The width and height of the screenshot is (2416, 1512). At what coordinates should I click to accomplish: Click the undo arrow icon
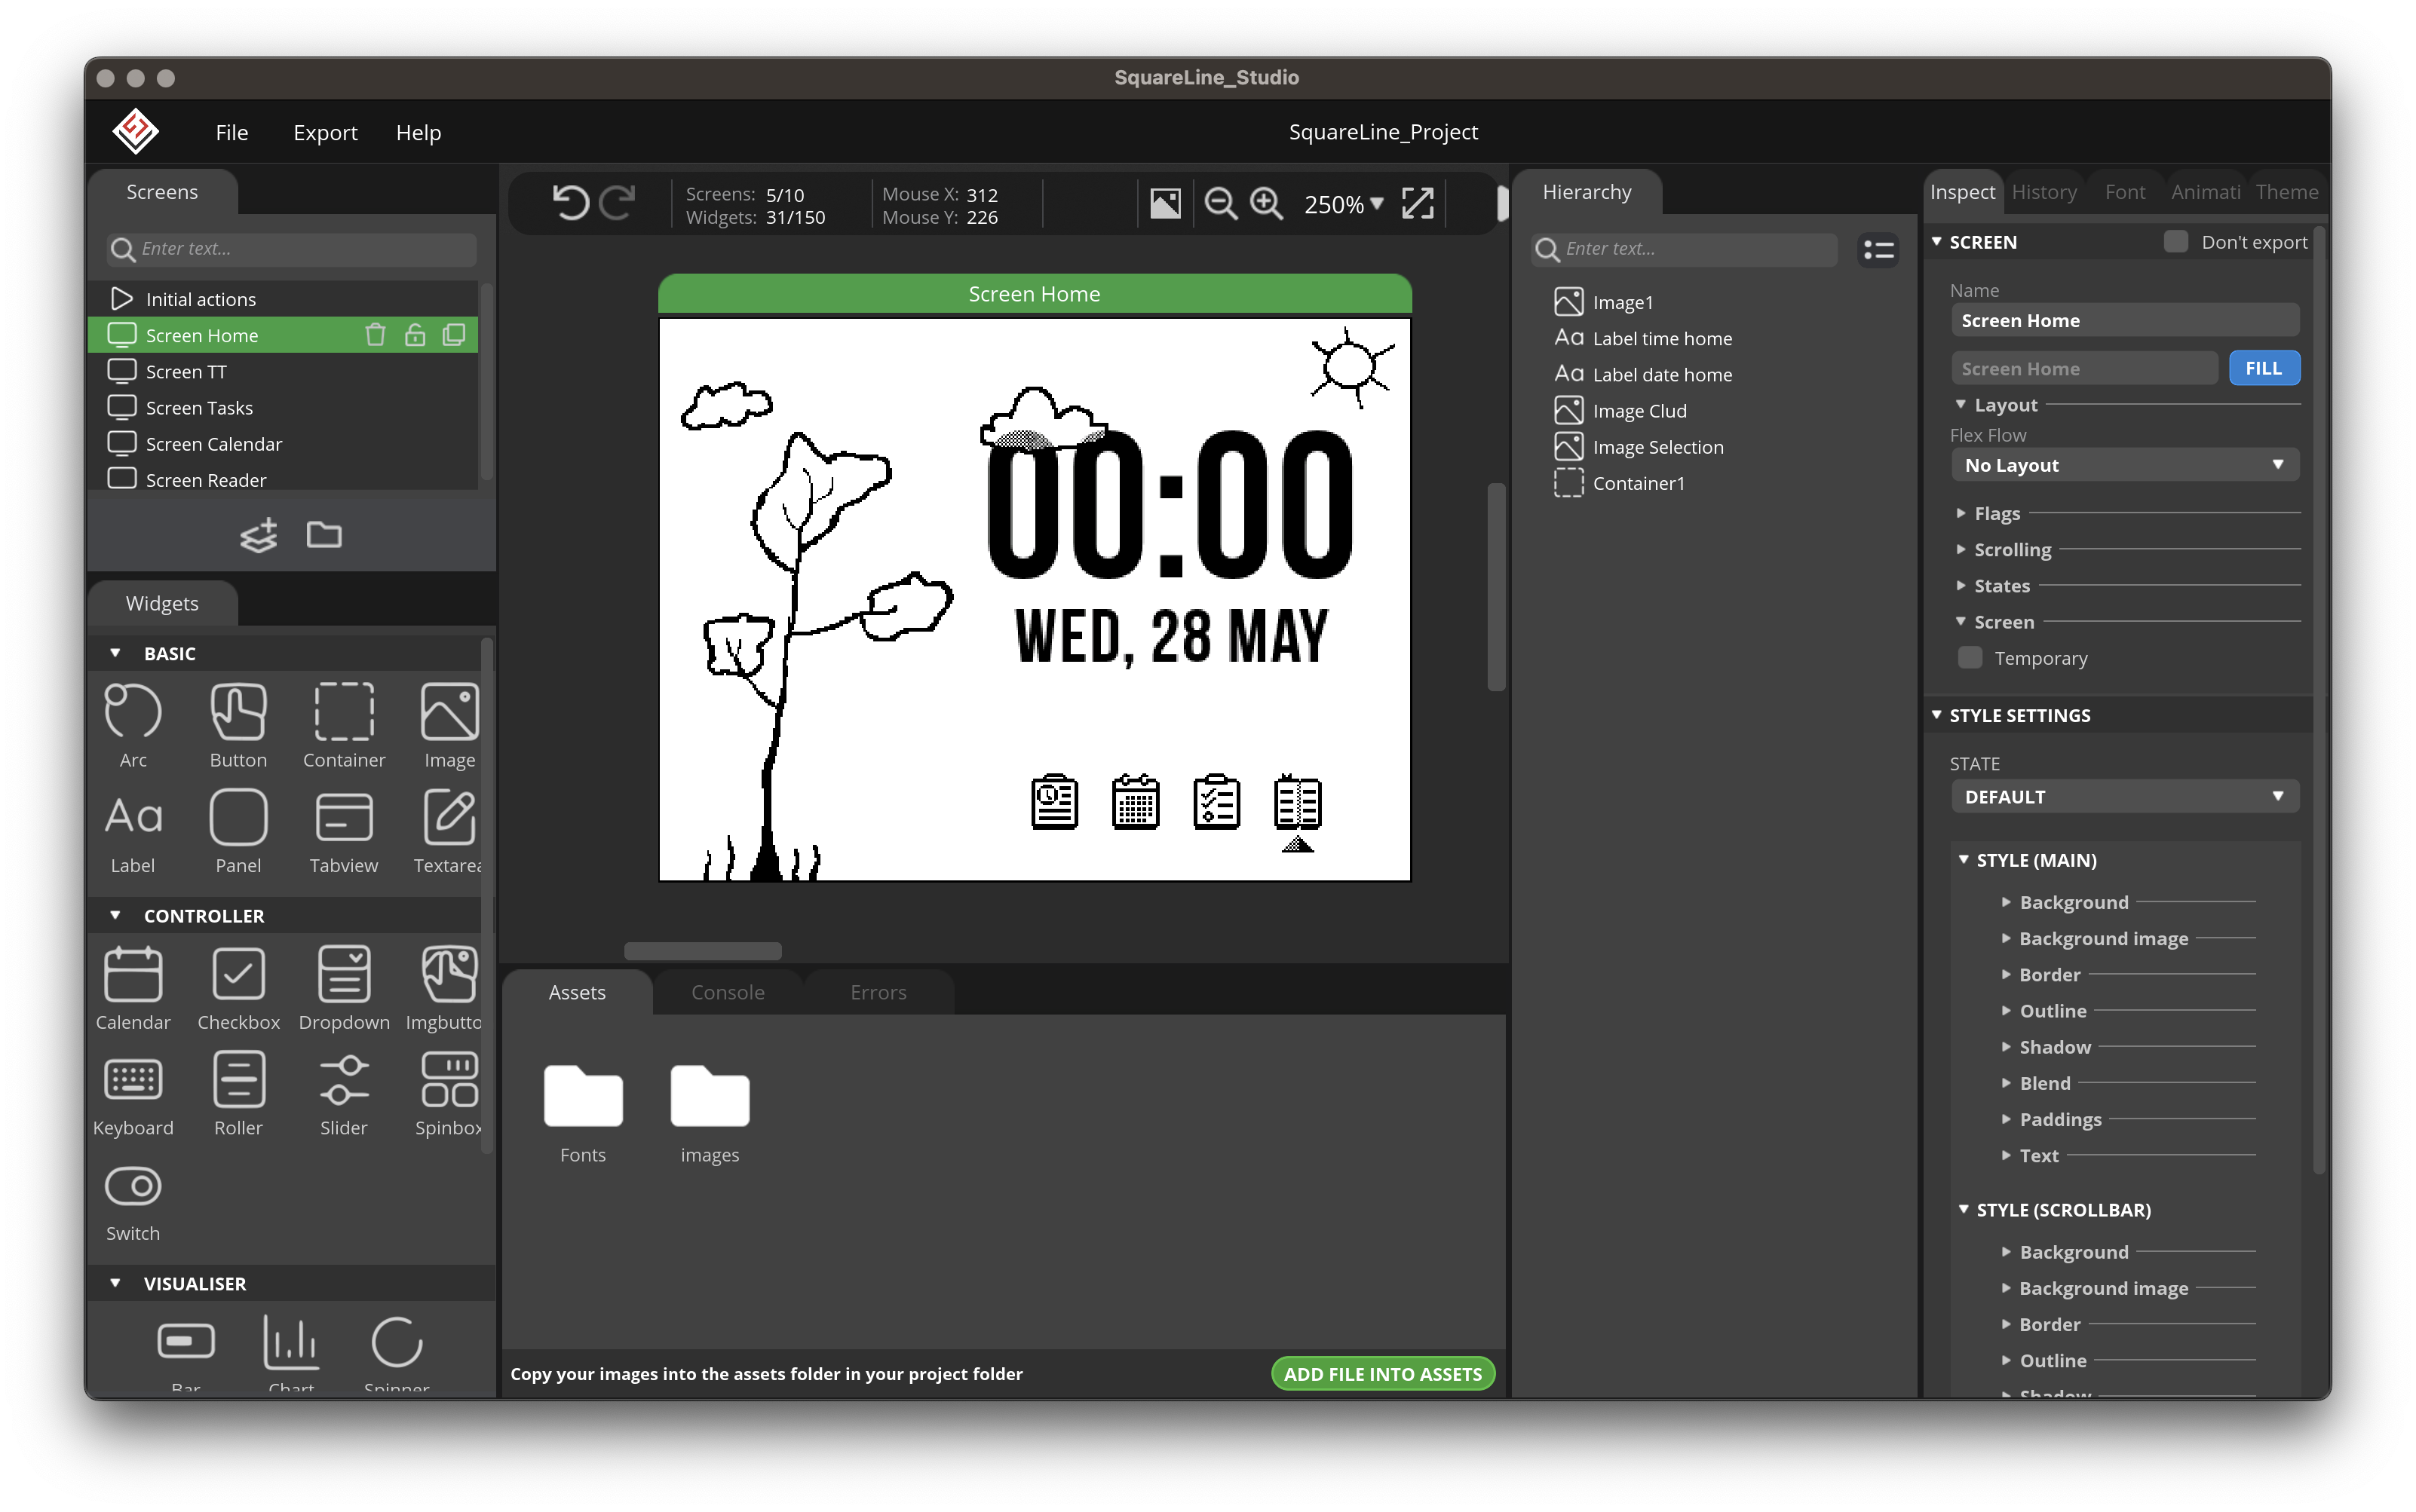(x=570, y=204)
